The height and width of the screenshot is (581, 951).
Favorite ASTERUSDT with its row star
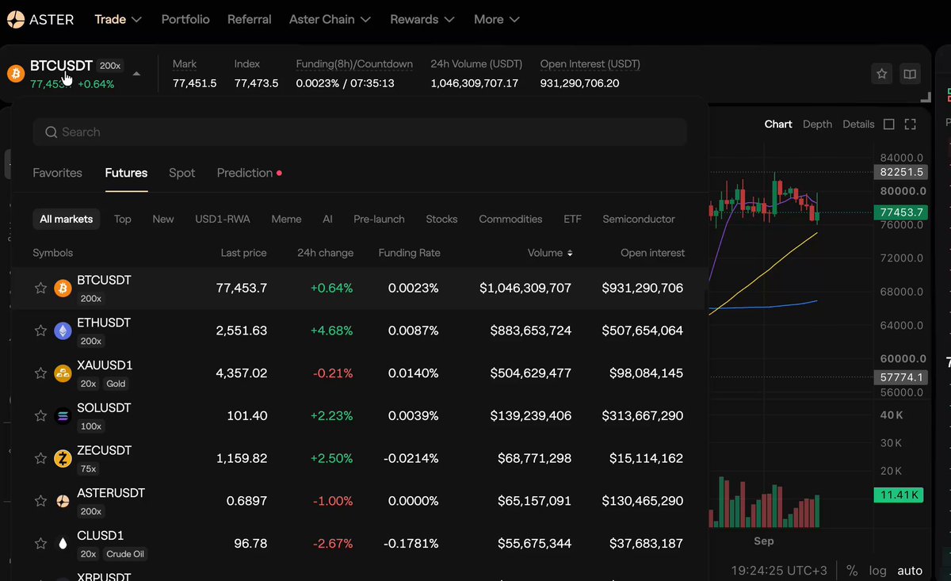pyautogui.click(x=40, y=501)
